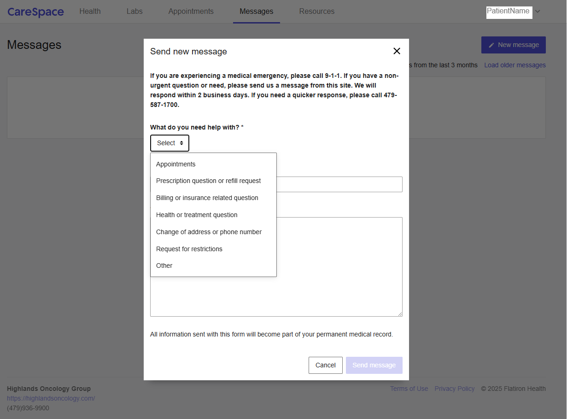
Task: Open the Resources tab
Action: point(316,12)
